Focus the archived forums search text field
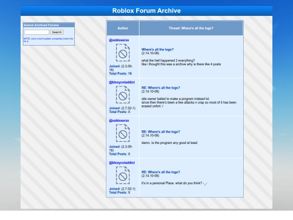This screenshot has height=220, width=293. point(37,32)
